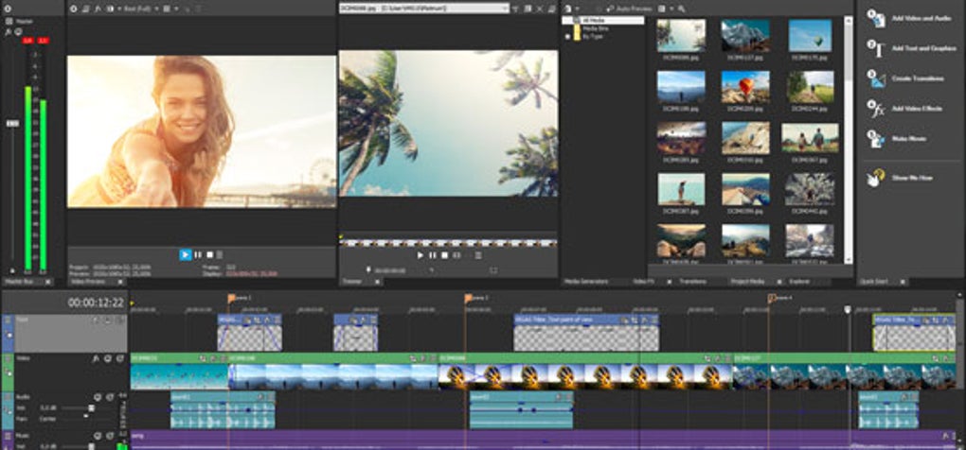The image size is (966, 450).
Task: Mute the Video track
Action: [x=108, y=359]
